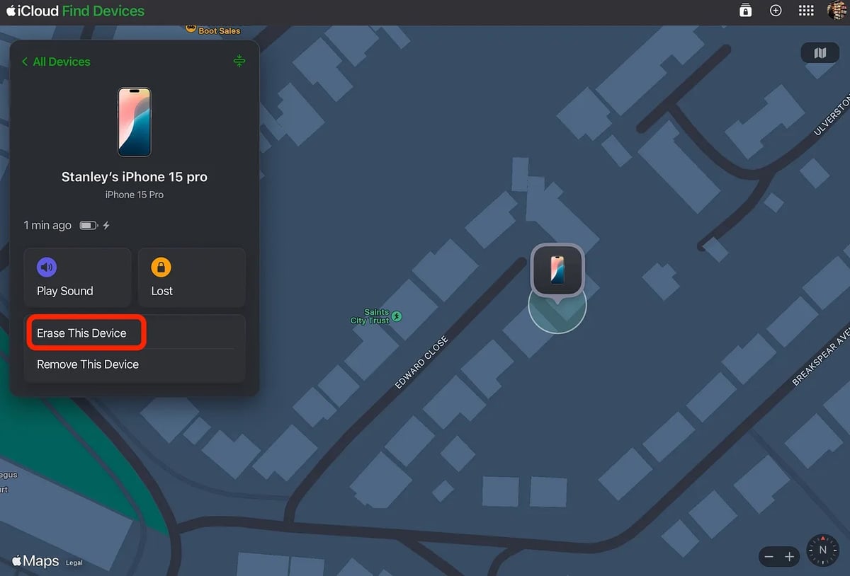Screen dimensions: 850x576
Task: Click the iCloud Find Devices title
Action: [x=76, y=11]
